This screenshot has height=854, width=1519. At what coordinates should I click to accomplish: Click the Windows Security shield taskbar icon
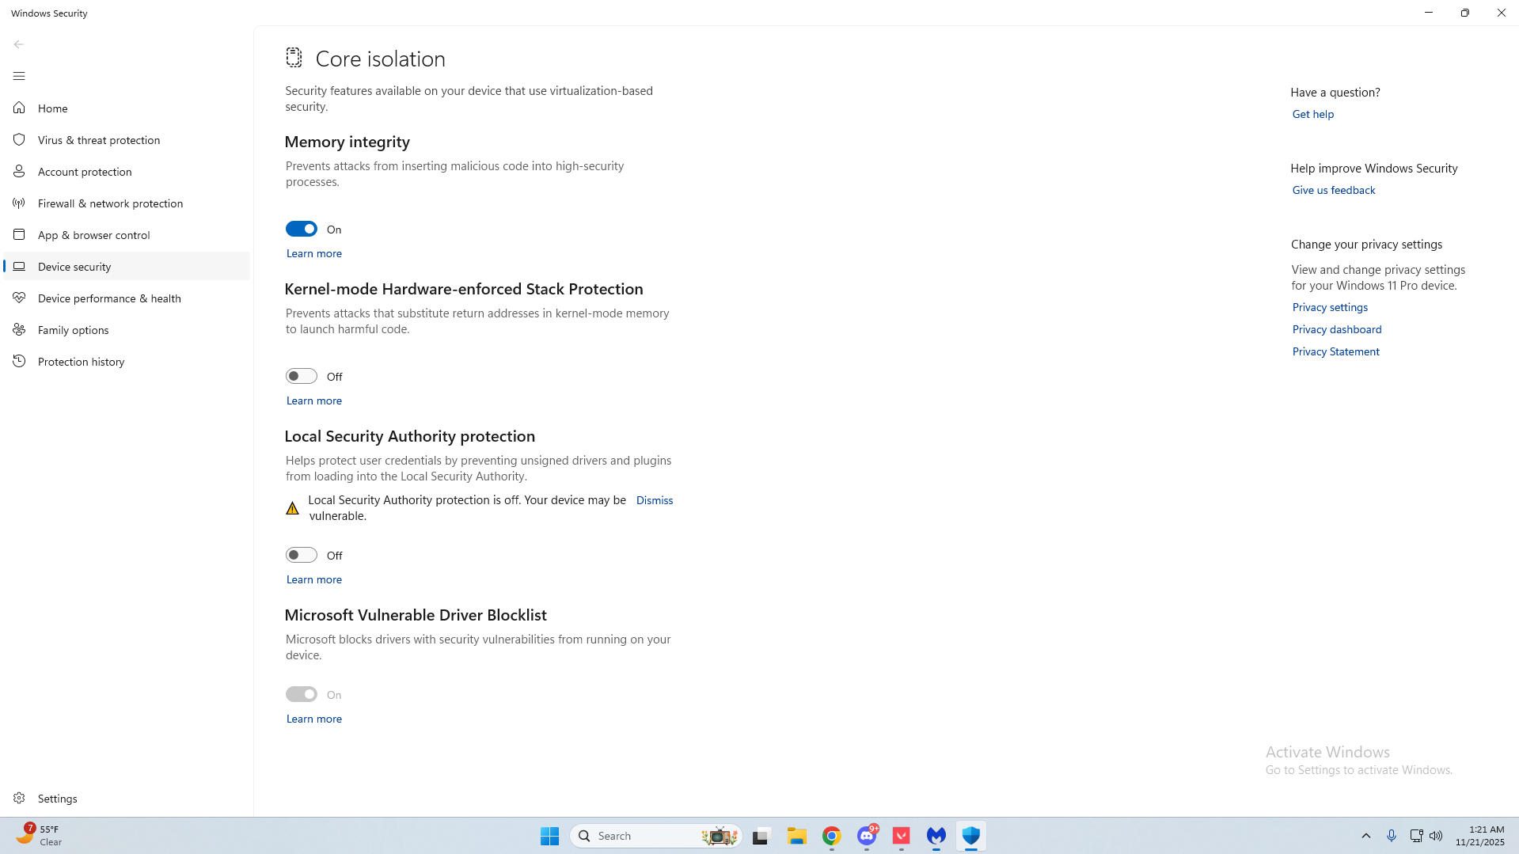971,836
